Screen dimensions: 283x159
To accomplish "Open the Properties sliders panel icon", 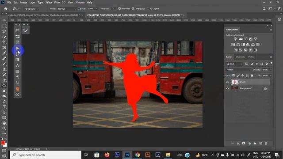I will [18, 37].
